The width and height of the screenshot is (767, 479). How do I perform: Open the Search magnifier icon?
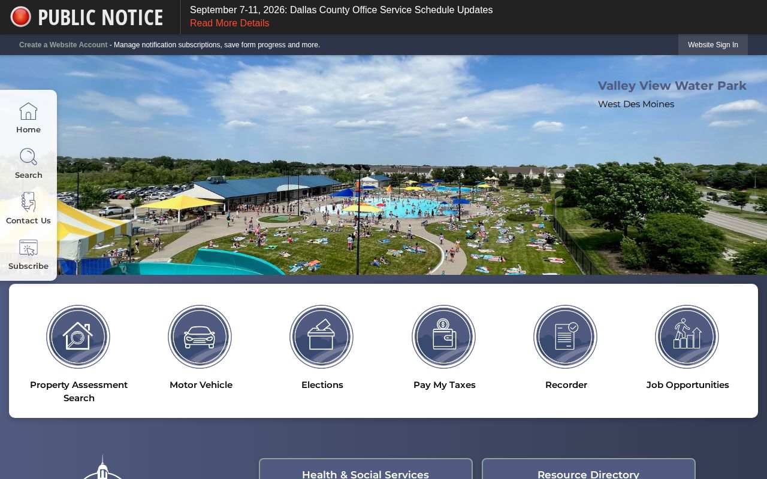(28, 157)
